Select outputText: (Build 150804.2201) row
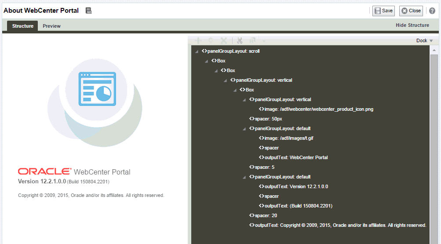Viewport: 441px width, 244px height. pos(295,206)
